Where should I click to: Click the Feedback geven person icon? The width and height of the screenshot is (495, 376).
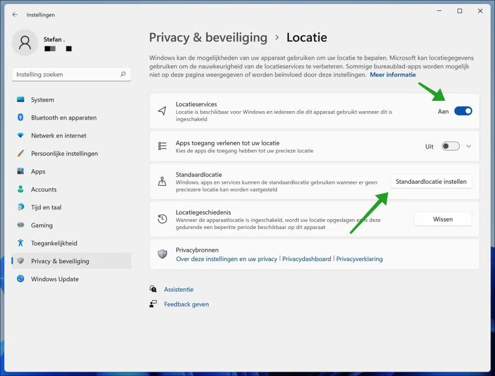click(153, 304)
